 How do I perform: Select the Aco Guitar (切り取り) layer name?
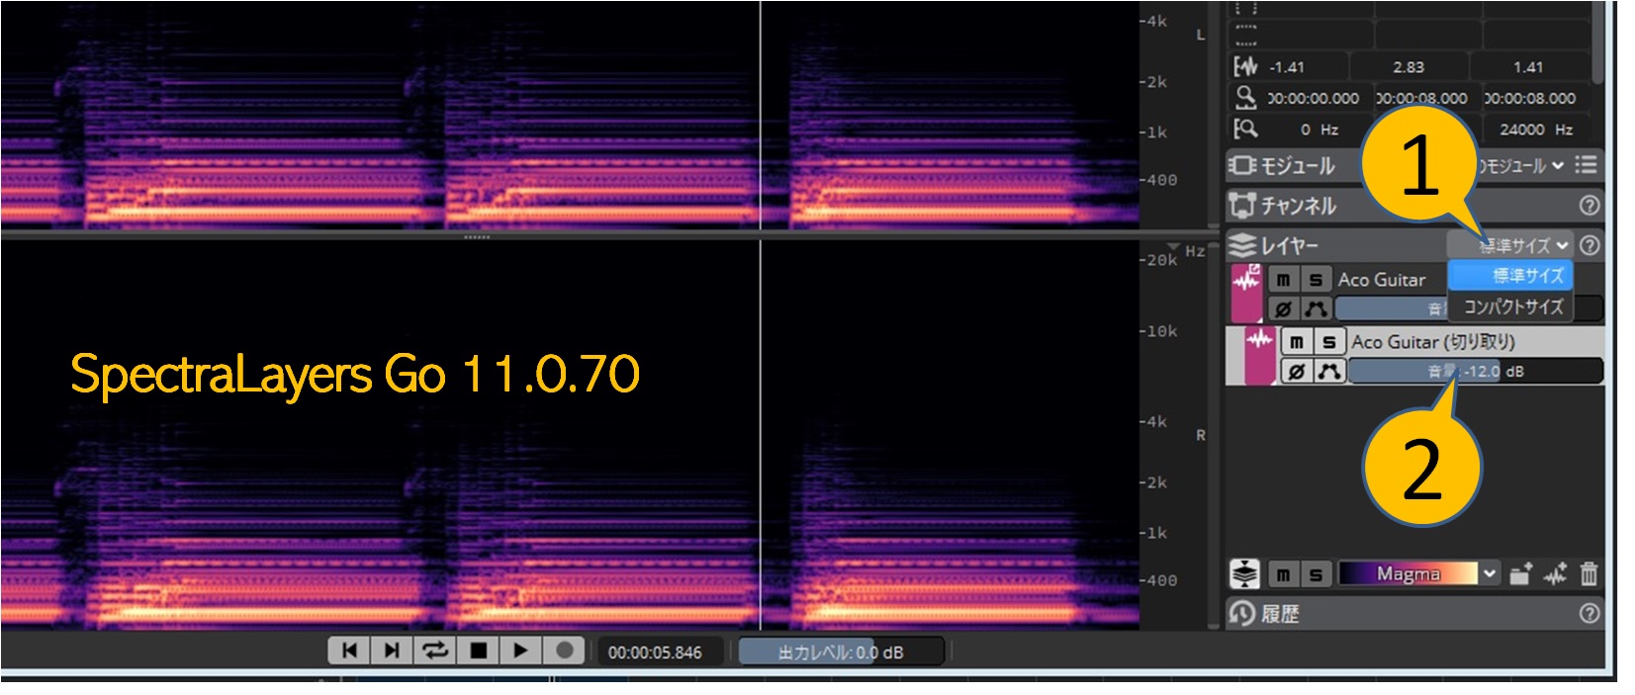coord(1433,342)
